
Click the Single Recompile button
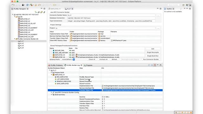153,52
